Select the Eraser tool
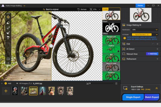161x107 pixels. [x=8, y=23]
